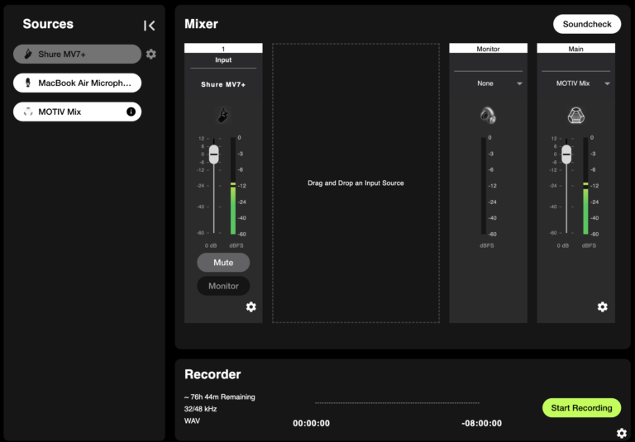Open Main channel settings gear
Viewport: 635px width, 442px height.
point(603,307)
